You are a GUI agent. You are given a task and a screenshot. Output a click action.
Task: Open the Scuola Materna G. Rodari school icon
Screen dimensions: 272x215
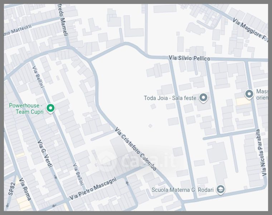click(x=221, y=190)
